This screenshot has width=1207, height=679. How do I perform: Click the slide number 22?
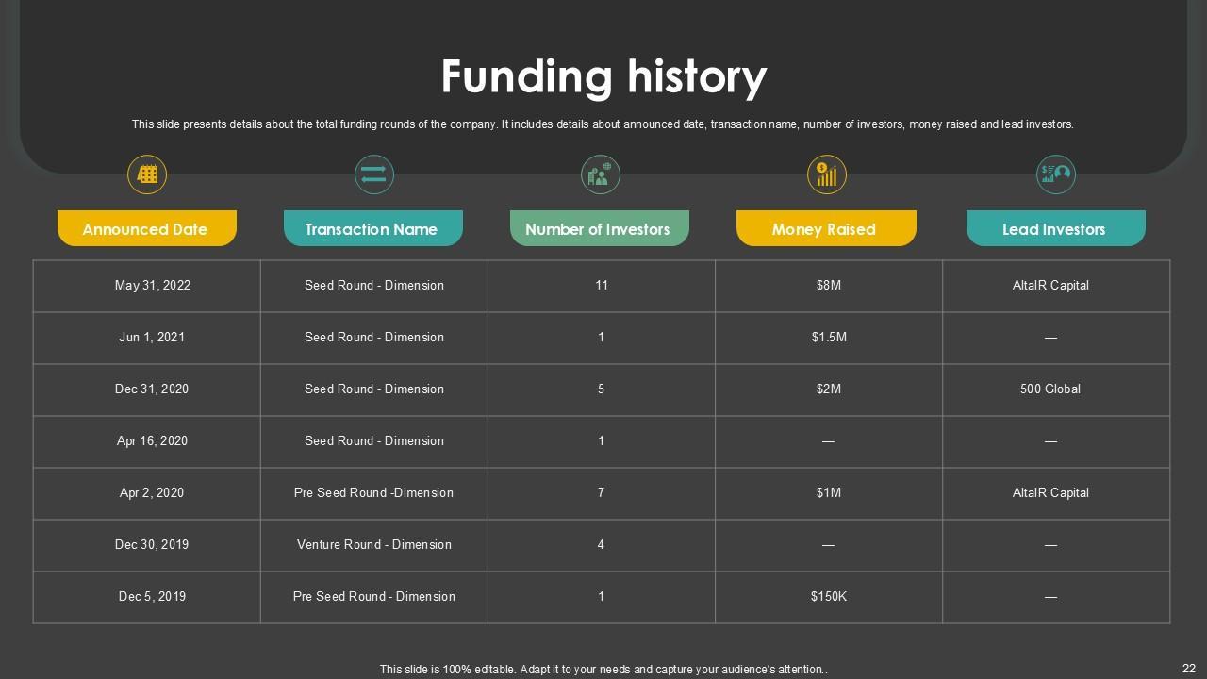tap(1188, 668)
